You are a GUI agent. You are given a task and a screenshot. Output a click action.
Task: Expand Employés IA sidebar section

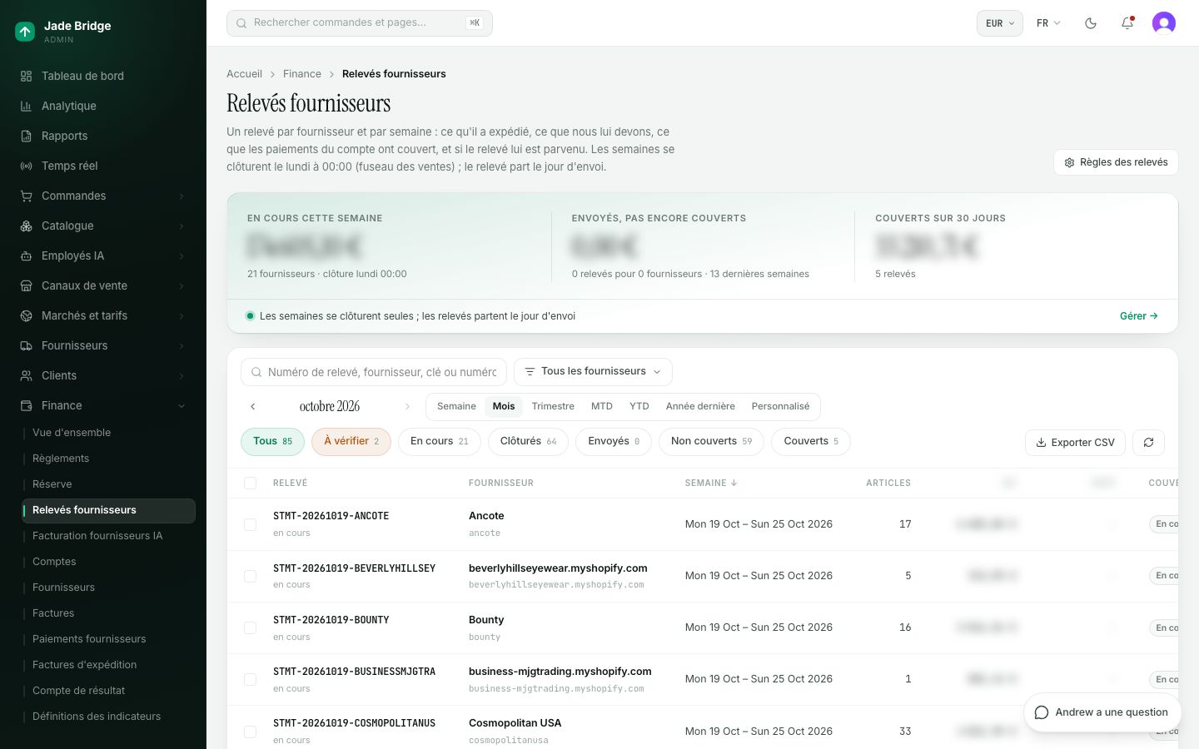[103, 255]
